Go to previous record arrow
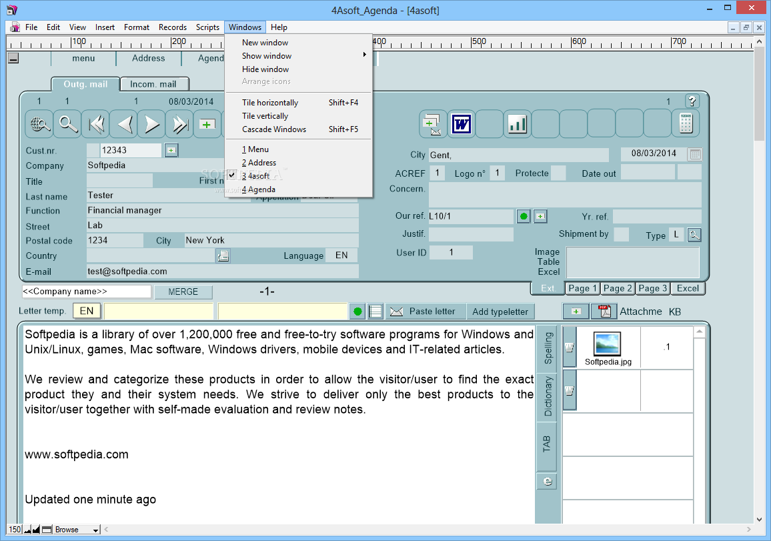The width and height of the screenshot is (771, 541). [x=124, y=125]
